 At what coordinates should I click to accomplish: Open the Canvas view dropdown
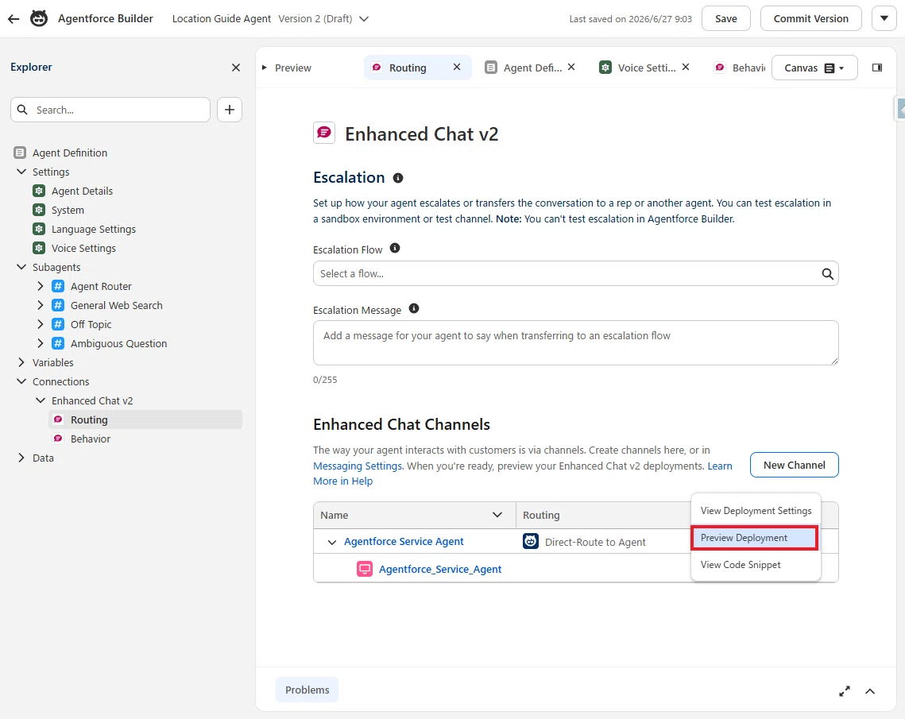point(814,68)
